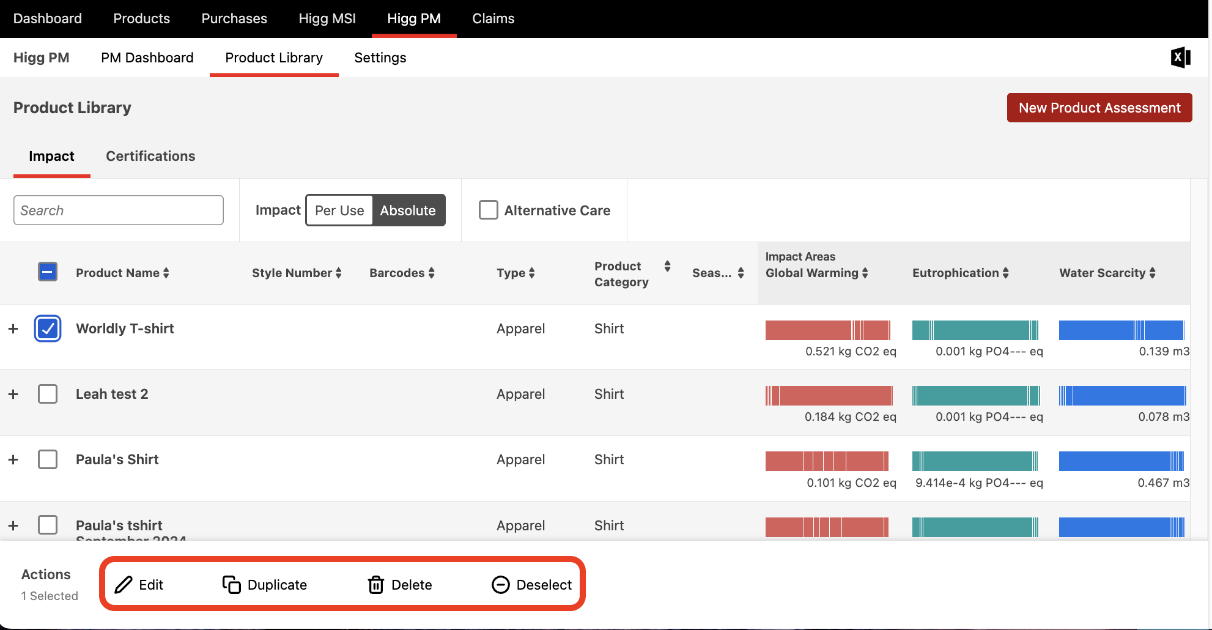
Task: Sort by Barcodes arrows
Action: click(432, 273)
